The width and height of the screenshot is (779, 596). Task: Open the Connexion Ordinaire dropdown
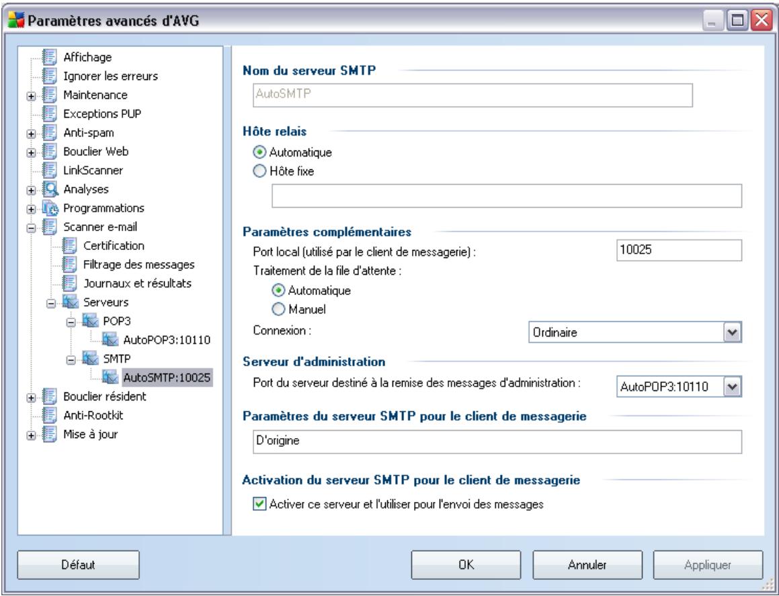tap(731, 333)
